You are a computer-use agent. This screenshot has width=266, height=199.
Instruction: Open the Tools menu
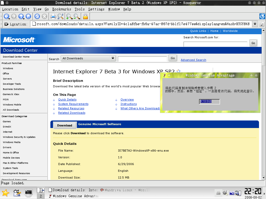[x=79, y=9]
